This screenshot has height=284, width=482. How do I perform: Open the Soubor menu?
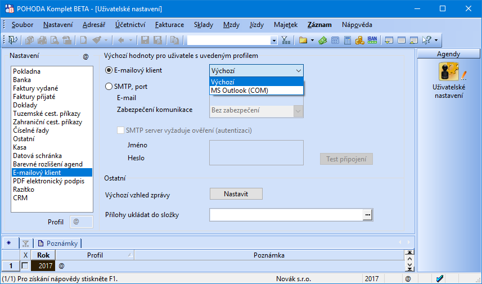click(22, 25)
